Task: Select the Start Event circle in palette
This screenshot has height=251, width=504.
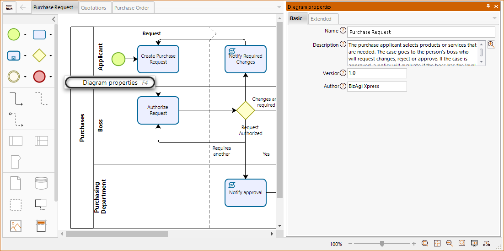Action: tap(14, 34)
